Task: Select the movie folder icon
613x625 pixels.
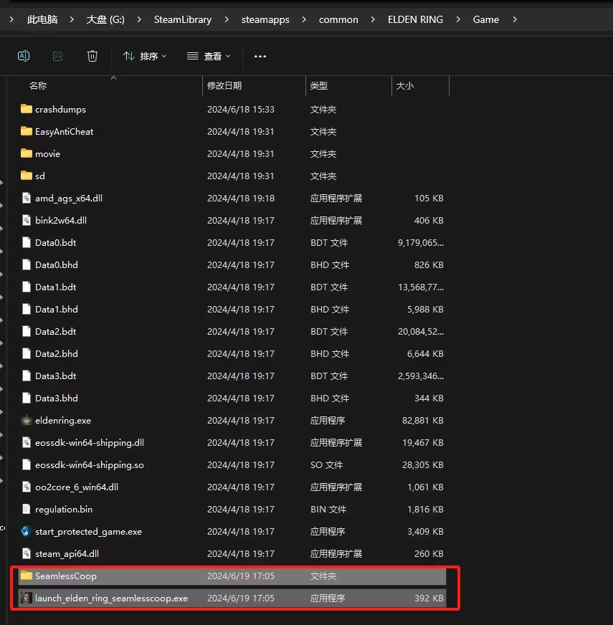Action: [27, 153]
